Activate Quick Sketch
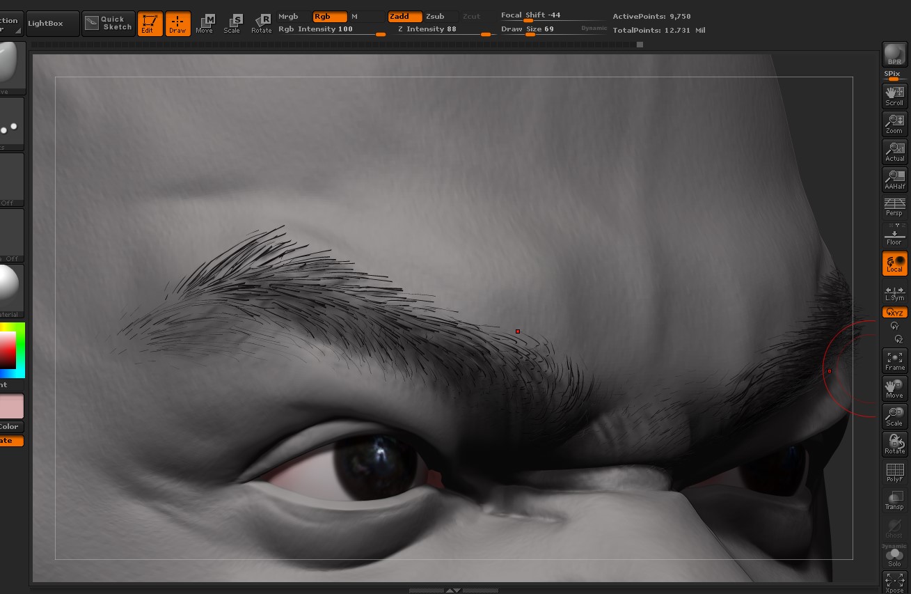This screenshot has width=911, height=594. 109,24
